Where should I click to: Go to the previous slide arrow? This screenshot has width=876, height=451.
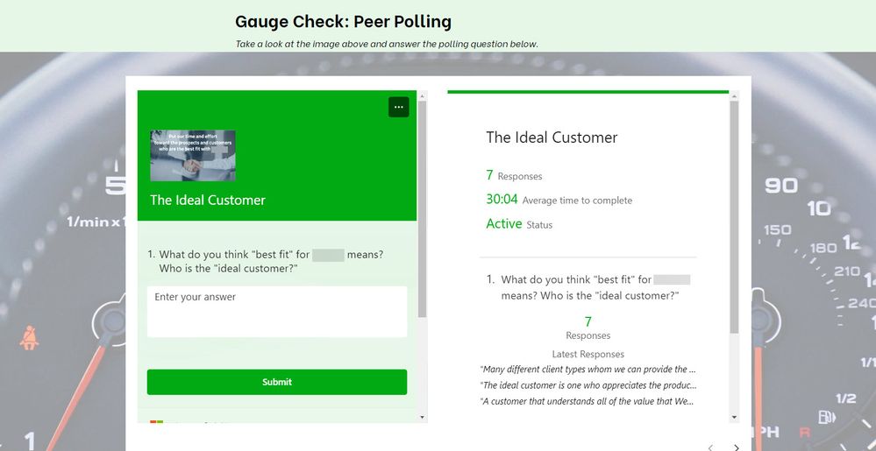pyautogui.click(x=709, y=447)
